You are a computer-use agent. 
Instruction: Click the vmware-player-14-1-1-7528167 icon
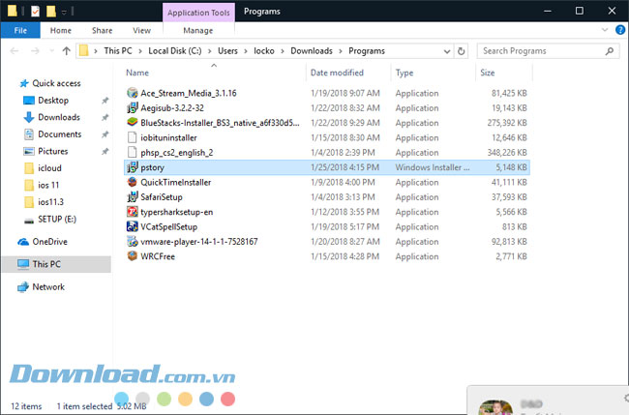133,242
